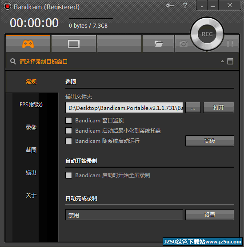Screen dimensions: 244x247
Task: Click the output folder path field
Action: [124, 108]
